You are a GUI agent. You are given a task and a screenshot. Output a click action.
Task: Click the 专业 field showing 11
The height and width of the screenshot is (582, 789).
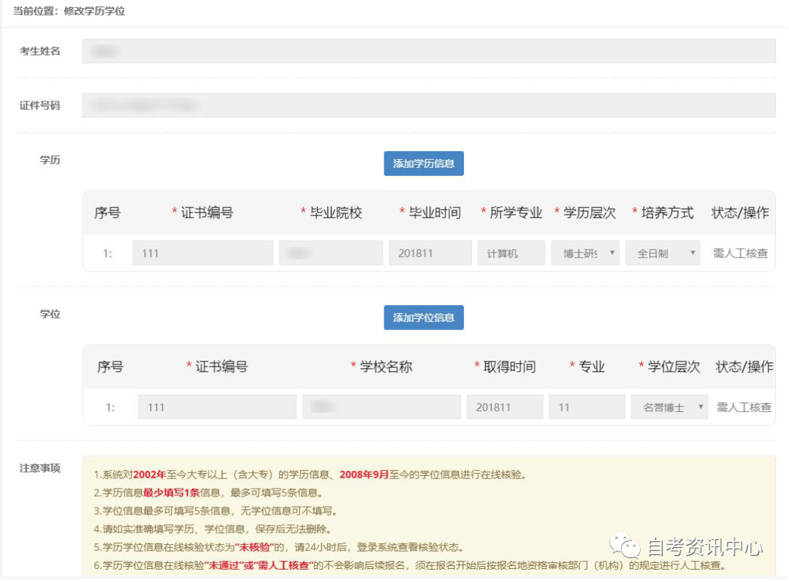587,407
